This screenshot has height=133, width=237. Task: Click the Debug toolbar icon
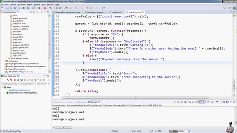click(x=28, y=8)
